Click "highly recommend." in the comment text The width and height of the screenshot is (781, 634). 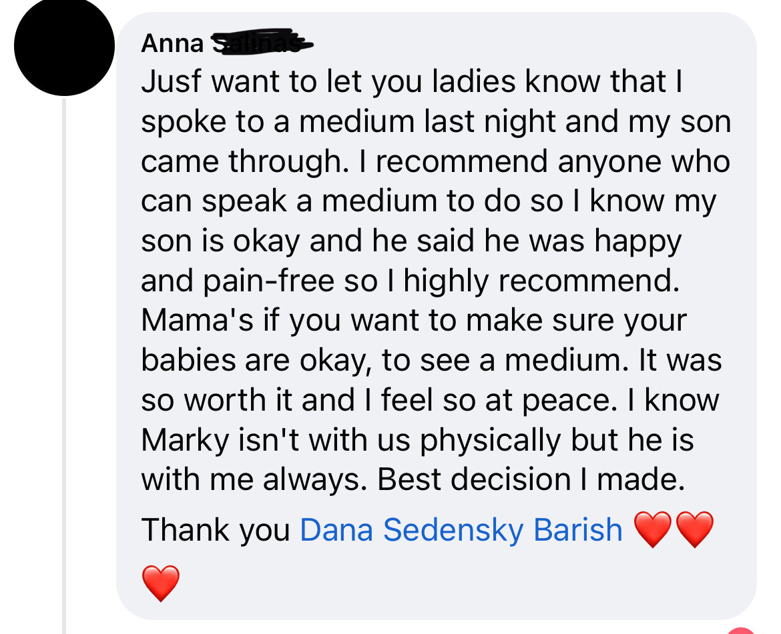pos(541,281)
